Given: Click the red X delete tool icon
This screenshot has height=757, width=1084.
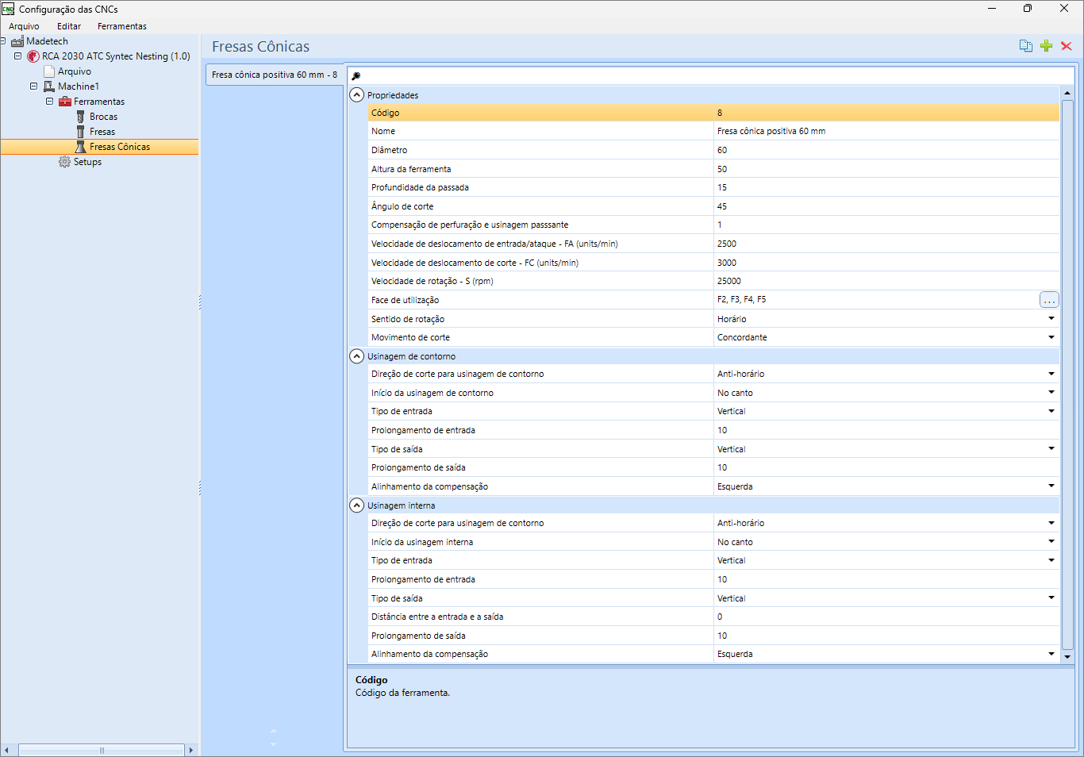Looking at the screenshot, I should [x=1067, y=46].
